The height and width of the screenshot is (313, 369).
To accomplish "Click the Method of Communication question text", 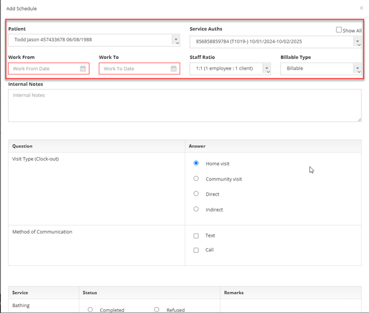I will pyautogui.click(x=42, y=232).
